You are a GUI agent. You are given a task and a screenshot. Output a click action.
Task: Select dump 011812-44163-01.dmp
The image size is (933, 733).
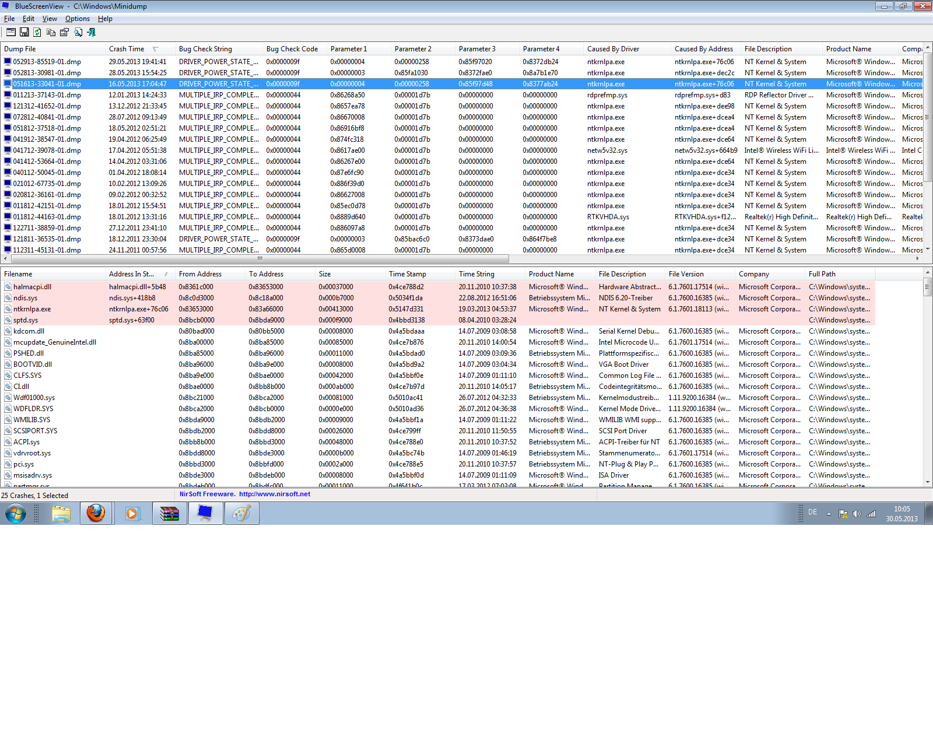click(x=47, y=217)
